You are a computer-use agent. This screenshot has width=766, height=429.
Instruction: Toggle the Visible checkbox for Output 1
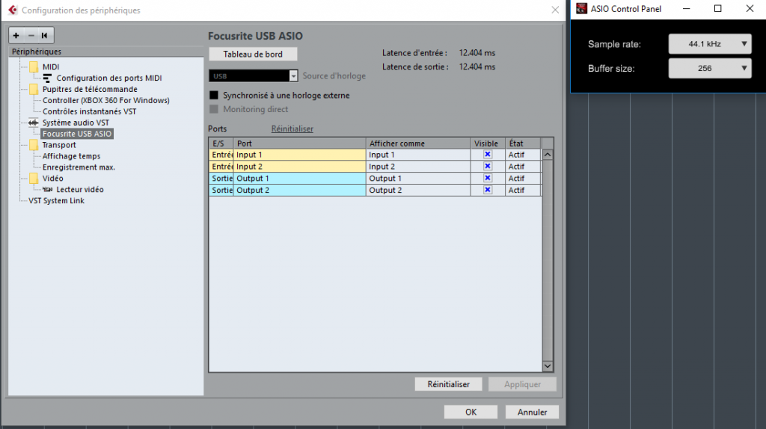coord(488,178)
